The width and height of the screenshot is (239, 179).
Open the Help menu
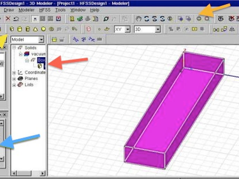[x=95, y=10]
